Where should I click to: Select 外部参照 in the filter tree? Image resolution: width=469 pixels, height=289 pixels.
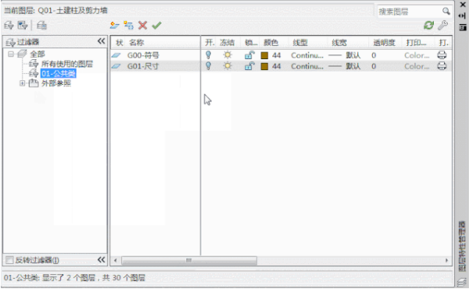coord(56,83)
